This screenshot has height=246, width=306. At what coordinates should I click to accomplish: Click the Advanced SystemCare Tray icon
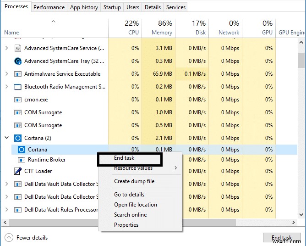[18, 61]
